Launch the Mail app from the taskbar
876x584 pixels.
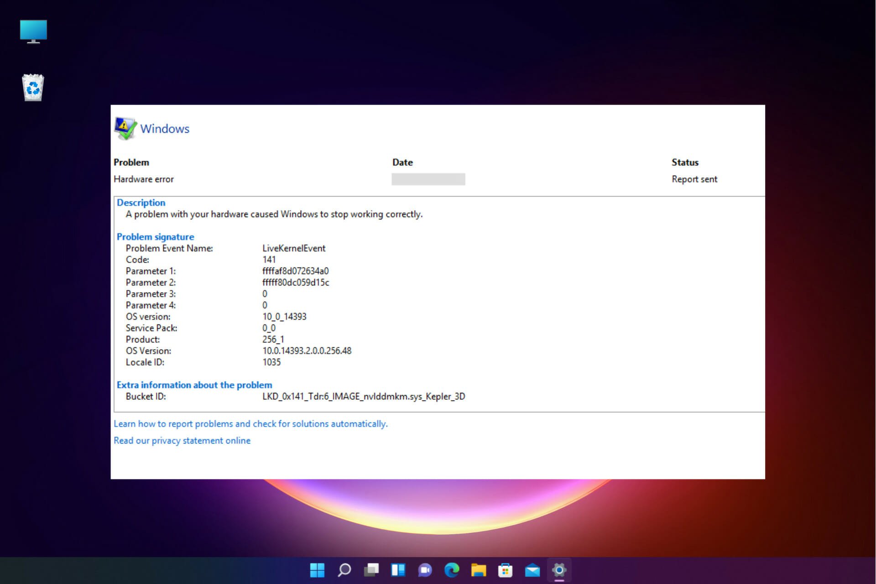pyautogui.click(x=532, y=570)
